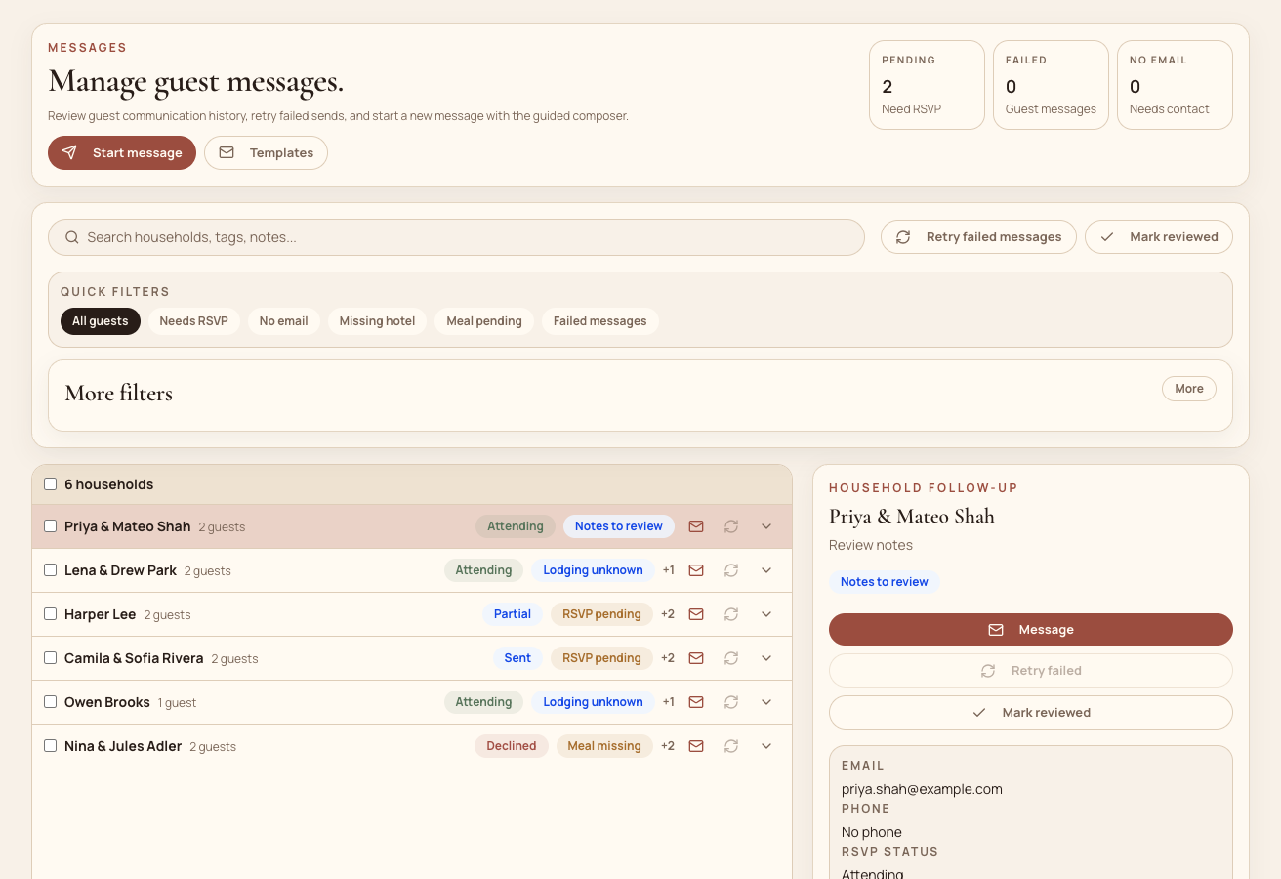The height and width of the screenshot is (879, 1281).
Task: Expand the Nina & Jules Adler row chevron
Action: pos(766,746)
